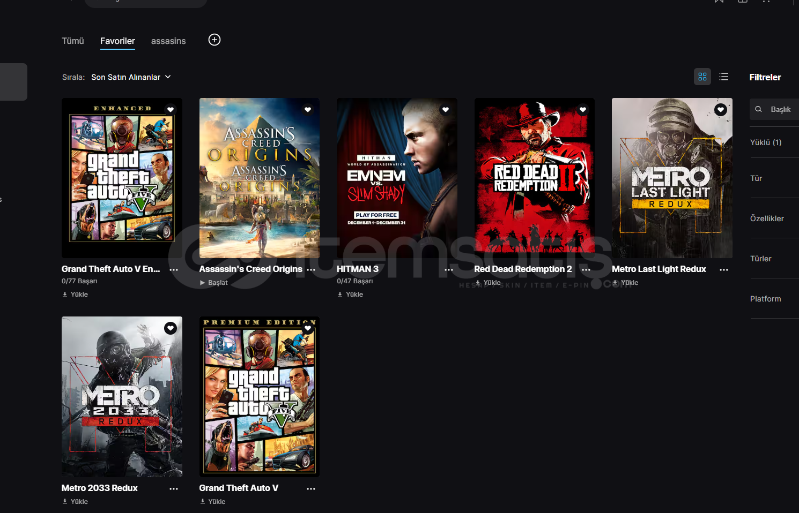The height and width of the screenshot is (513, 799).
Task: Open the three-dot menu for Grand Theft Auto V Premium
Action: [311, 489]
